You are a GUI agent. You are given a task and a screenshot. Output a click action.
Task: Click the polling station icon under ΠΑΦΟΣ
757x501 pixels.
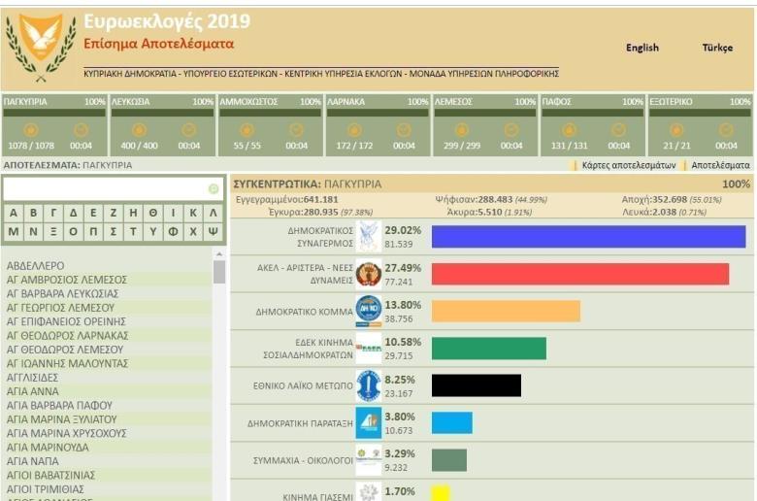coord(569,130)
